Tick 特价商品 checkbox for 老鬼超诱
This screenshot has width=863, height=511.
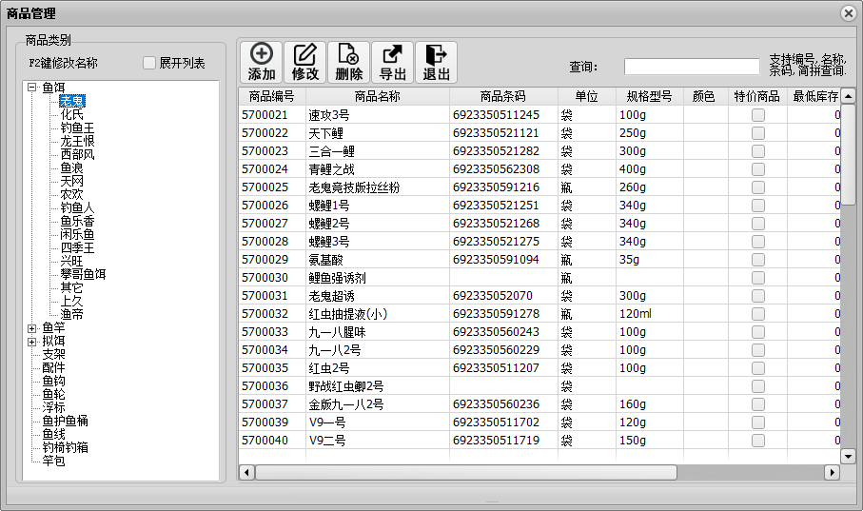point(758,296)
